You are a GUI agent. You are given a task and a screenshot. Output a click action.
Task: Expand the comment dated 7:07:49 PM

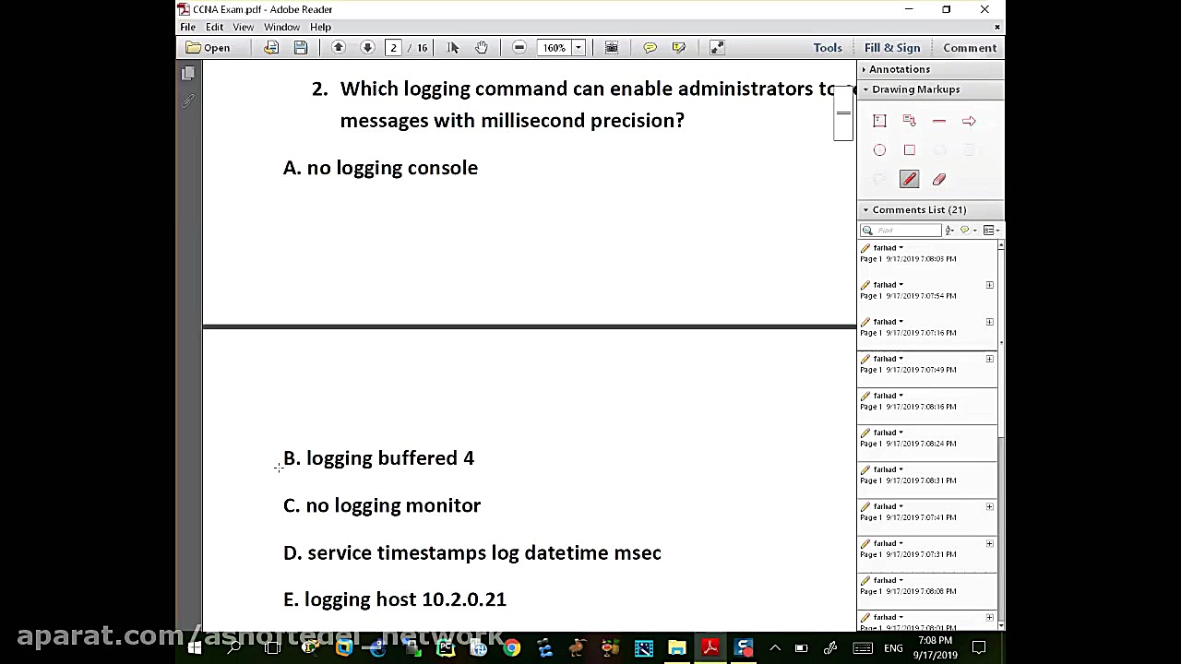point(990,359)
